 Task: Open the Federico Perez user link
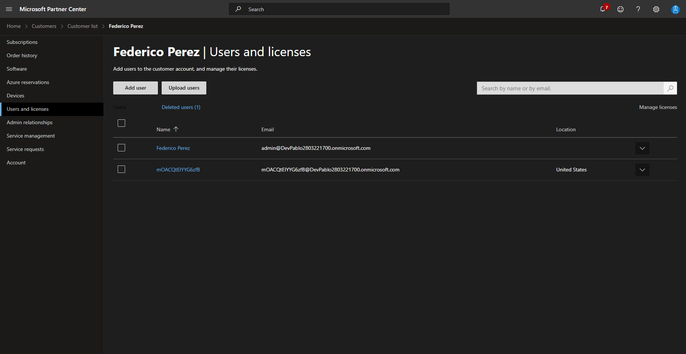pyautogui.click(x=173, y=148)
